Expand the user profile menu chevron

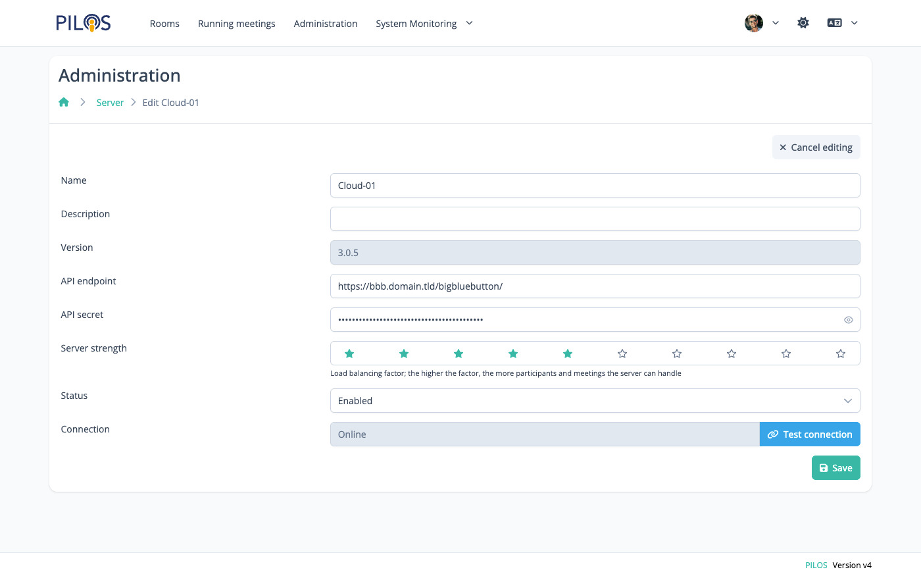click(x=776, y=23)
